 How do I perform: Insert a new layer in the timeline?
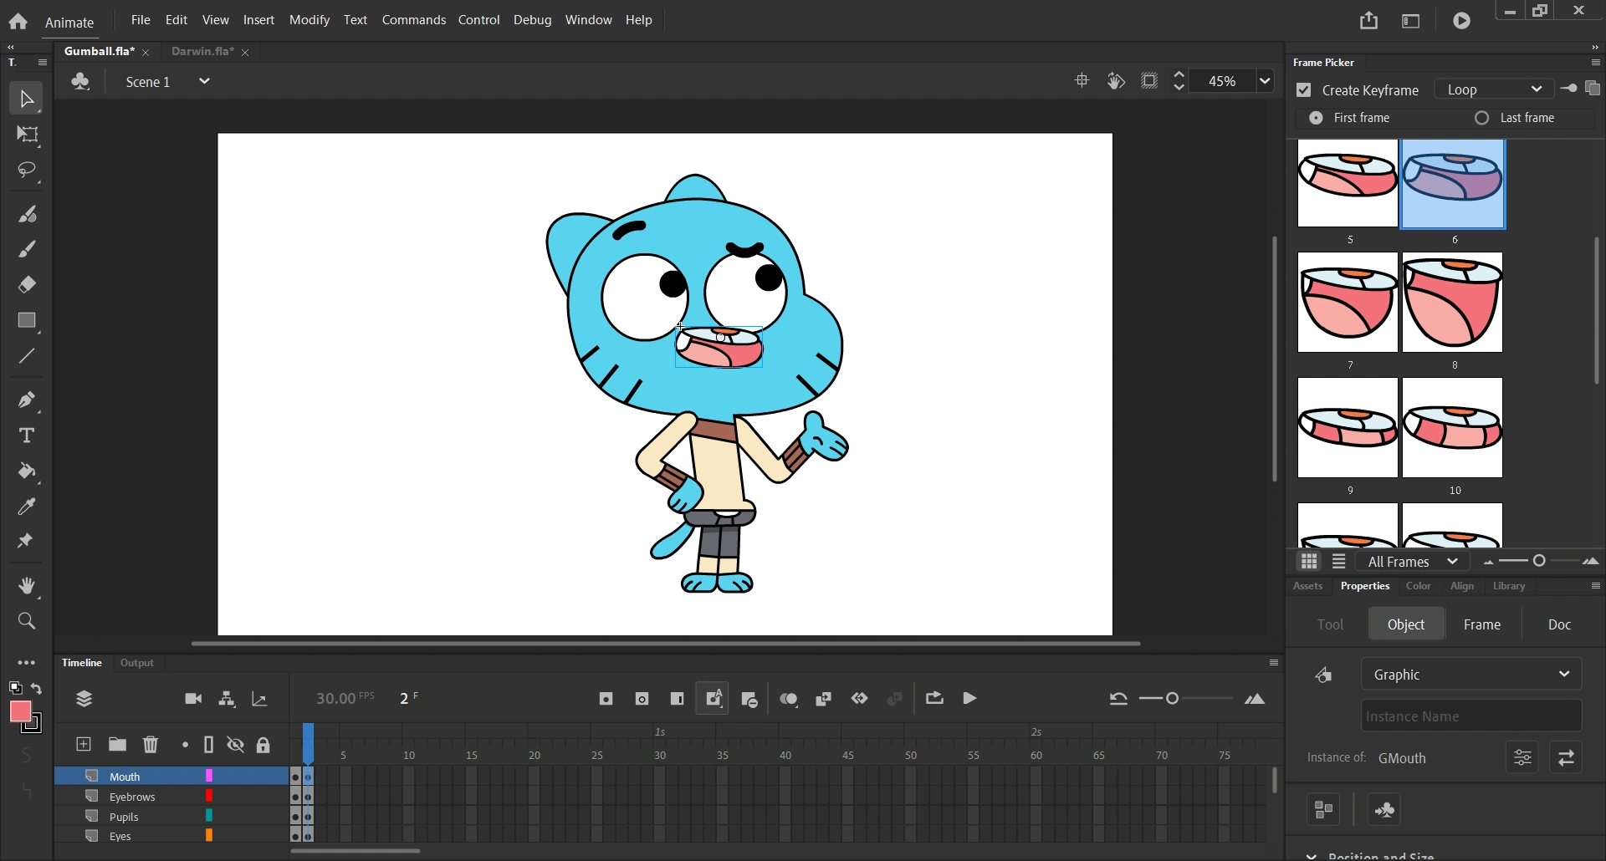[83, 744]
